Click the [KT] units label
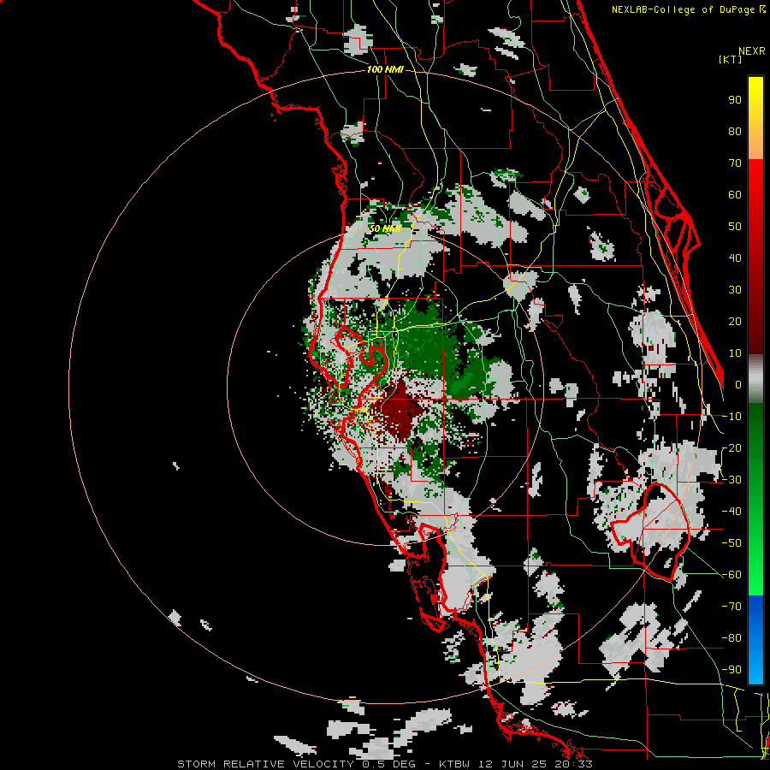This screenshot has width=770, height=770. 731,59
